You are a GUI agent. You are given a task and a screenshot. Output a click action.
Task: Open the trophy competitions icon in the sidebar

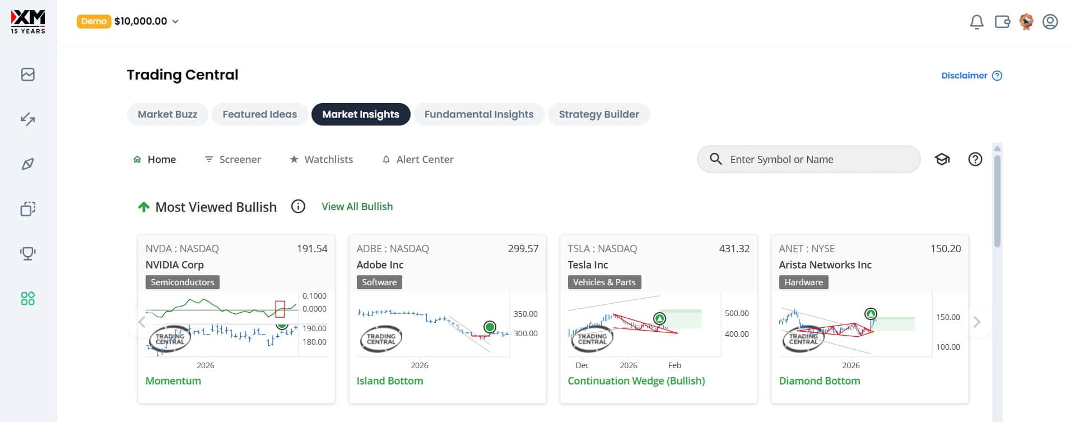click(x=28, y=254)
